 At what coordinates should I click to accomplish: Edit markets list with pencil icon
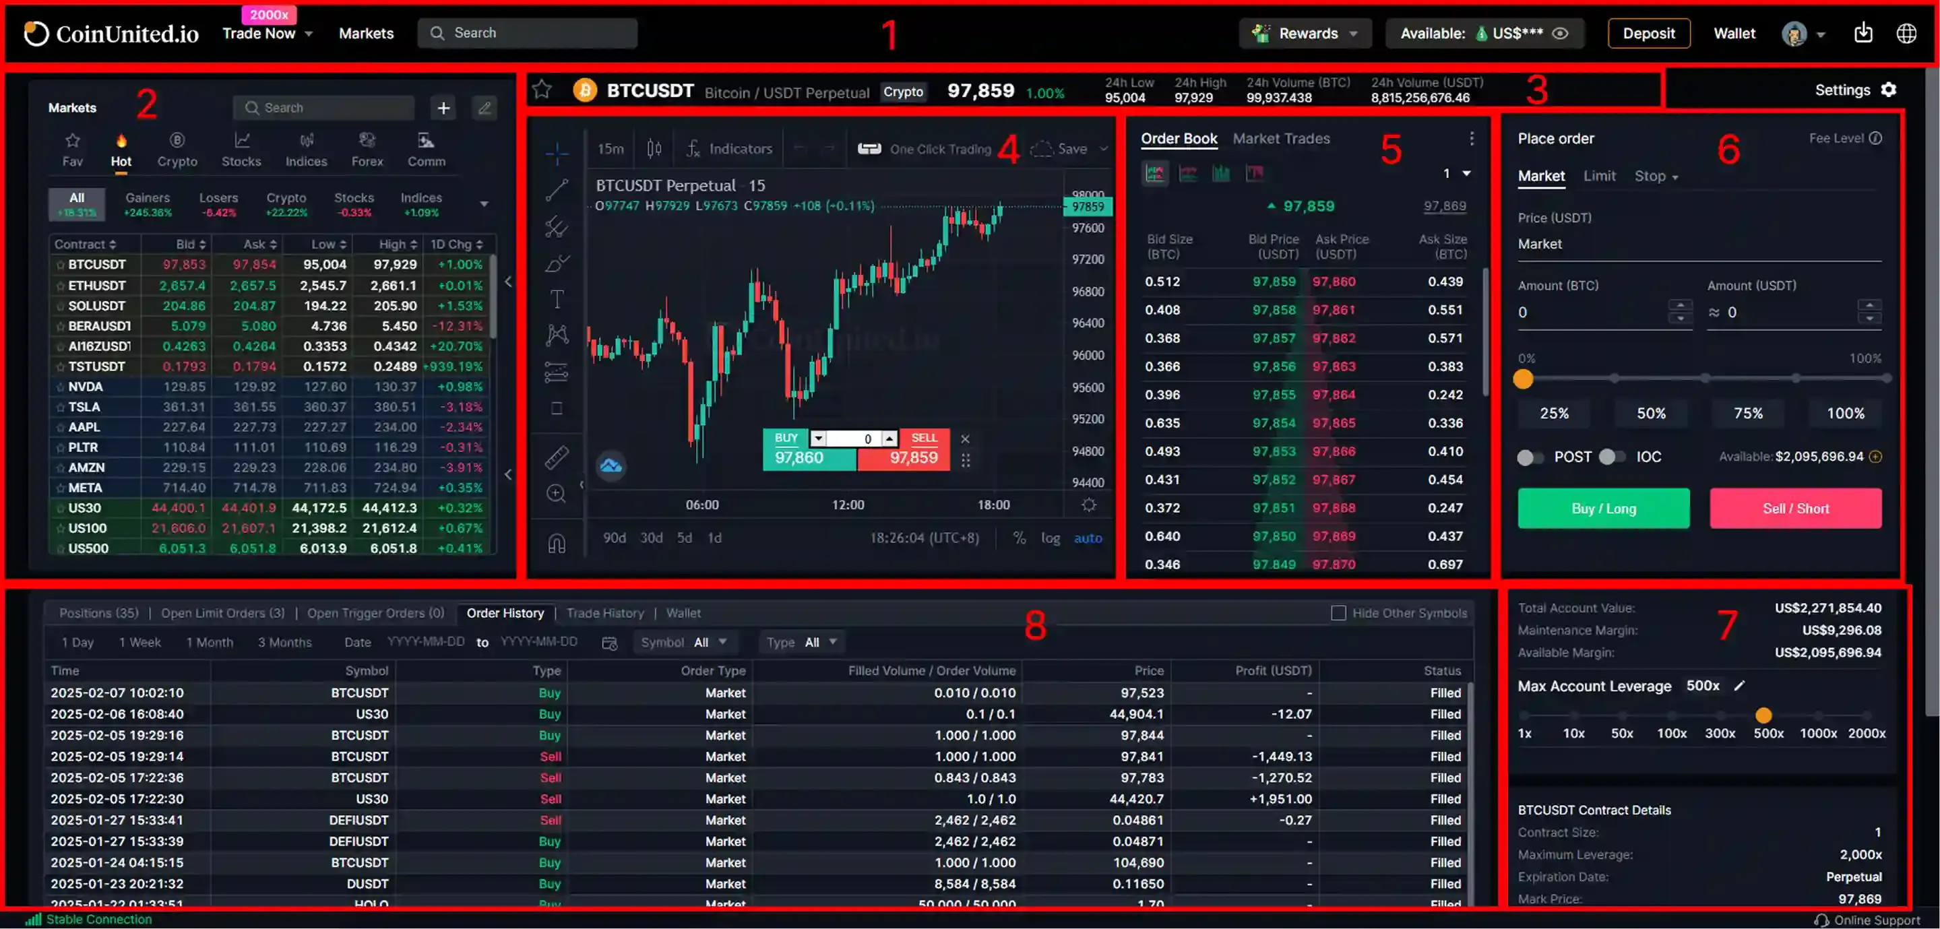tap(485, 108)
